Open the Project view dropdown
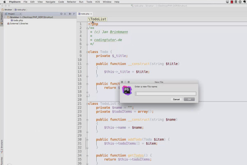This screenshot has height=165, width=247. 13,14
